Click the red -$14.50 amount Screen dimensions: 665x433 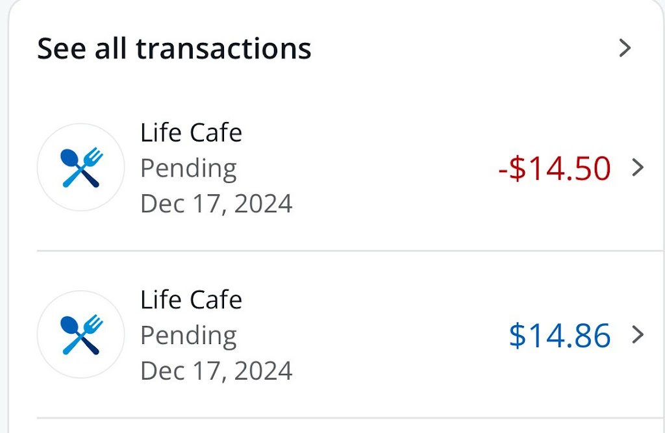[555, 168]
